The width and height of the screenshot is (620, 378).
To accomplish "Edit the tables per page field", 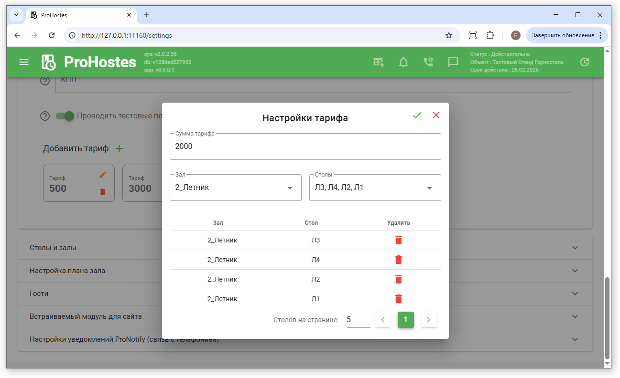I will (358, 320).
